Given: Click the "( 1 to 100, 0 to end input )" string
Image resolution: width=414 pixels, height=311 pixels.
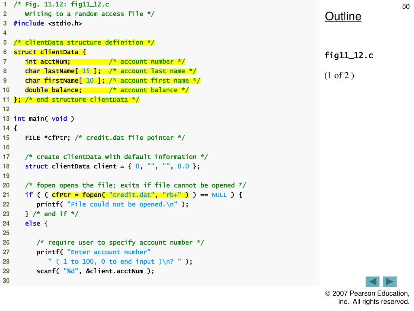Looking at the screenshot, I should (114, 261).
